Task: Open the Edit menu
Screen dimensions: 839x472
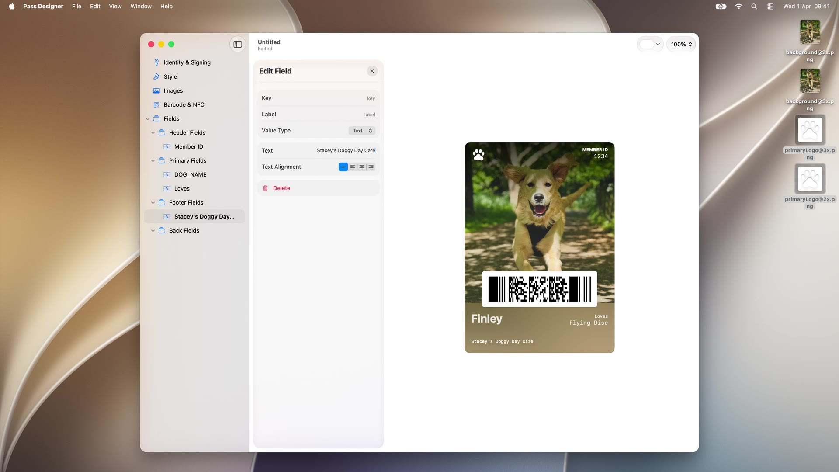Action: click(95, 6)
